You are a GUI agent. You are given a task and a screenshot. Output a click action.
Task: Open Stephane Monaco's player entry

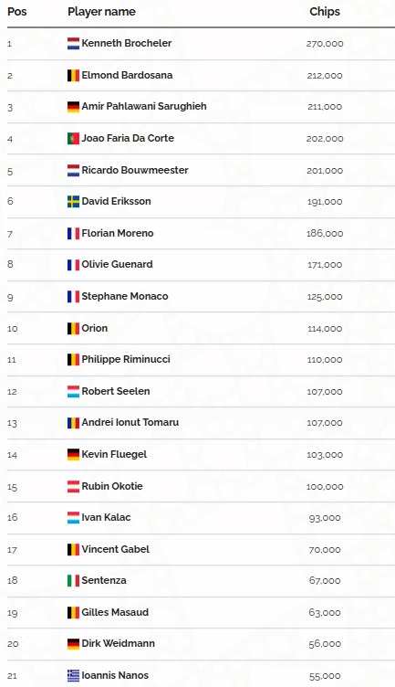point(125,296)
